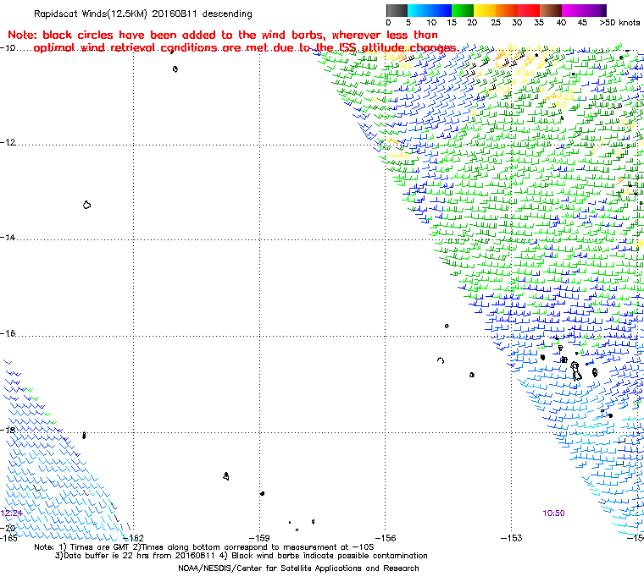Click the gray 0-5 knots legend segment
Image resolution: width=644 pixels, height=582 pixels.
pos(397,10)
